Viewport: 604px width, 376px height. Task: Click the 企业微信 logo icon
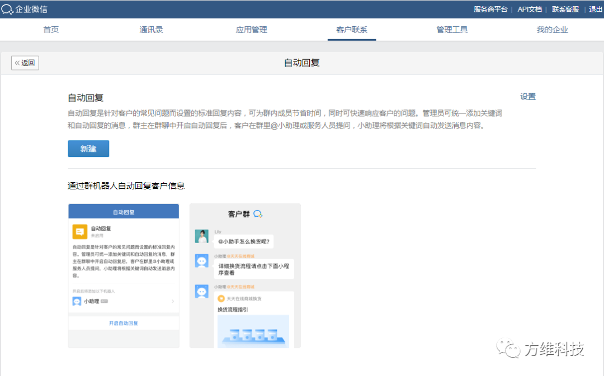[7, 9]
